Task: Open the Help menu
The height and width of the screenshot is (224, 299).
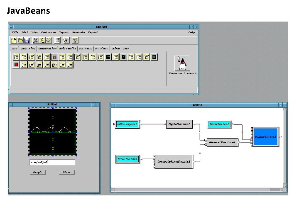Action: [191, 32]
